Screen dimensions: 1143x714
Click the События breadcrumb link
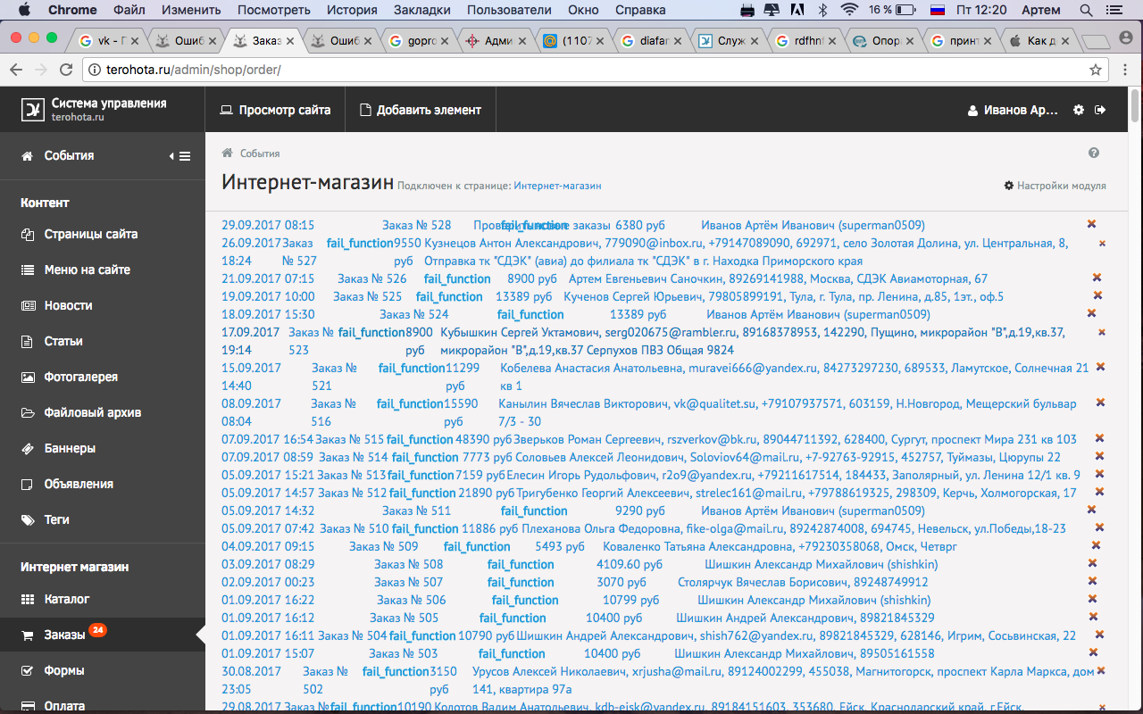[x=260, y=154]
